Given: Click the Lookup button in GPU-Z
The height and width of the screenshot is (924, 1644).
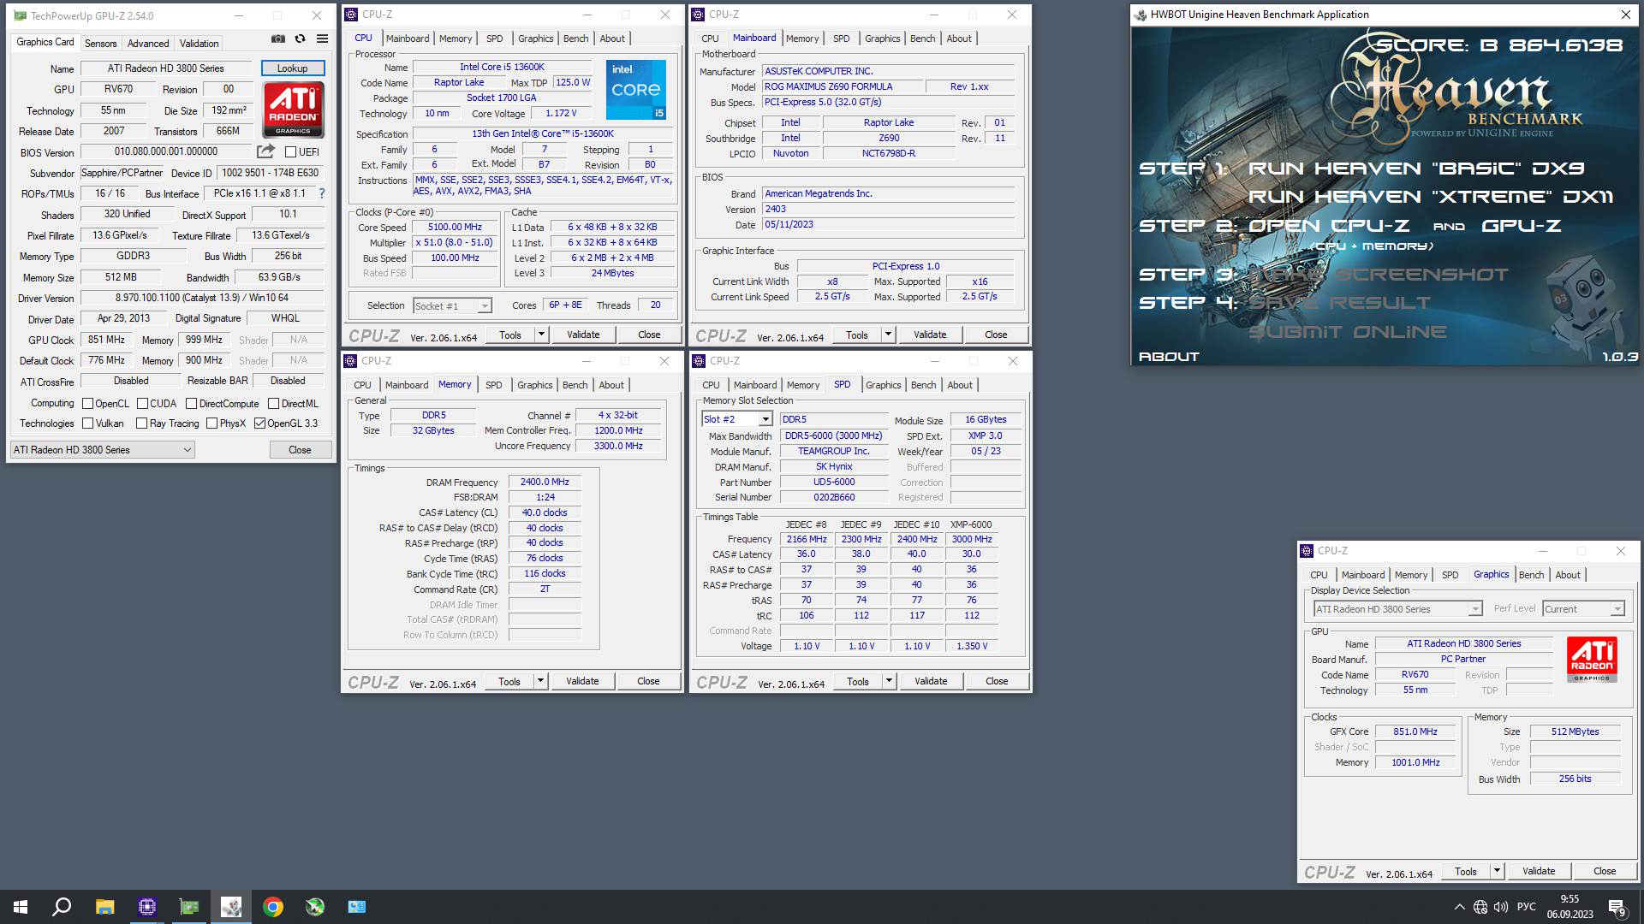Looking at the screenshot, I should click(292, 68).
